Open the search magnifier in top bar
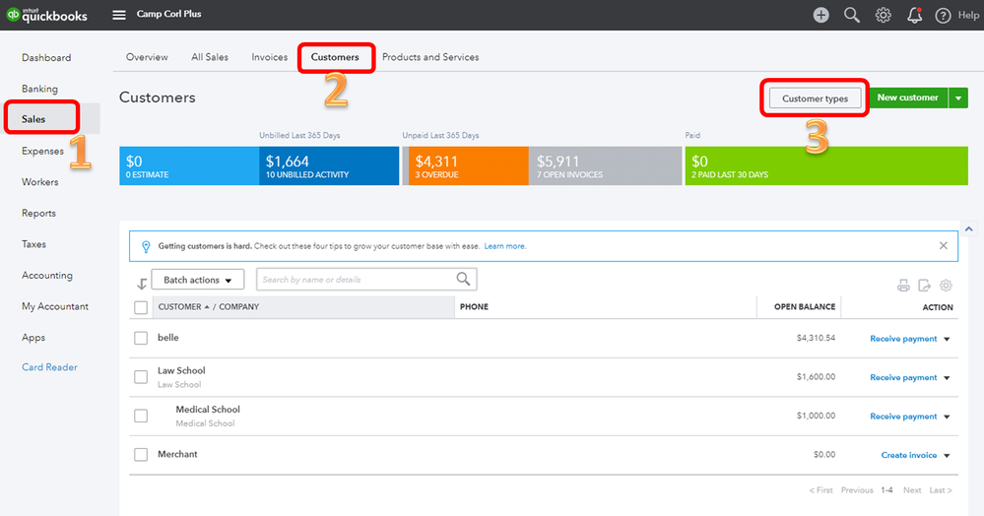The height and width of the screenshot is (516, 984). click(852, 15)
